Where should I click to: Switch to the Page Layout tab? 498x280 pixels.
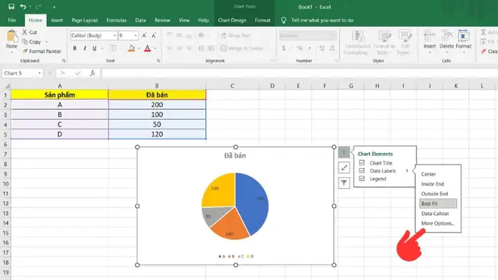point(85,20)
